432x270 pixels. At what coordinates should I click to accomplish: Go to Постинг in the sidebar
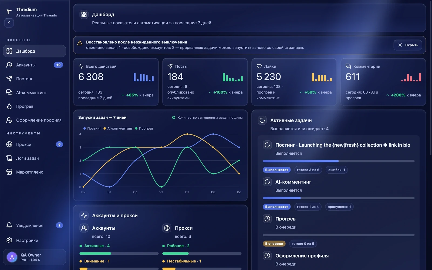click(34, 79)
